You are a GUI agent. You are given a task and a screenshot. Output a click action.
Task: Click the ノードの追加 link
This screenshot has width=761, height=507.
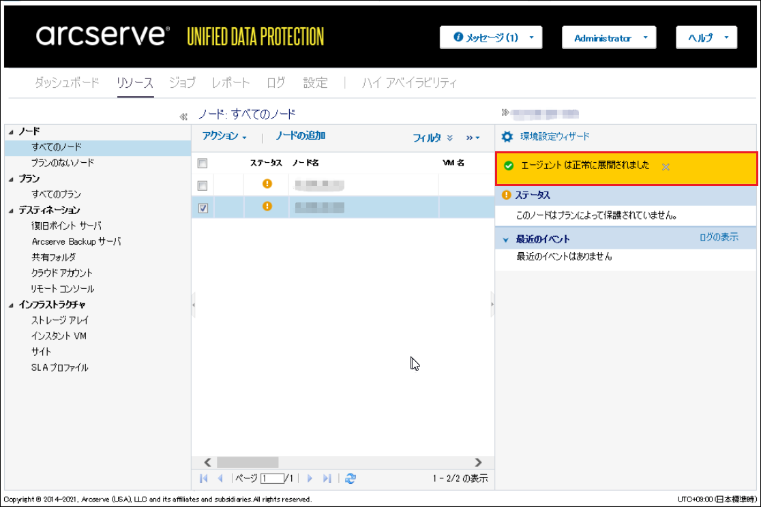pos(300,136)
